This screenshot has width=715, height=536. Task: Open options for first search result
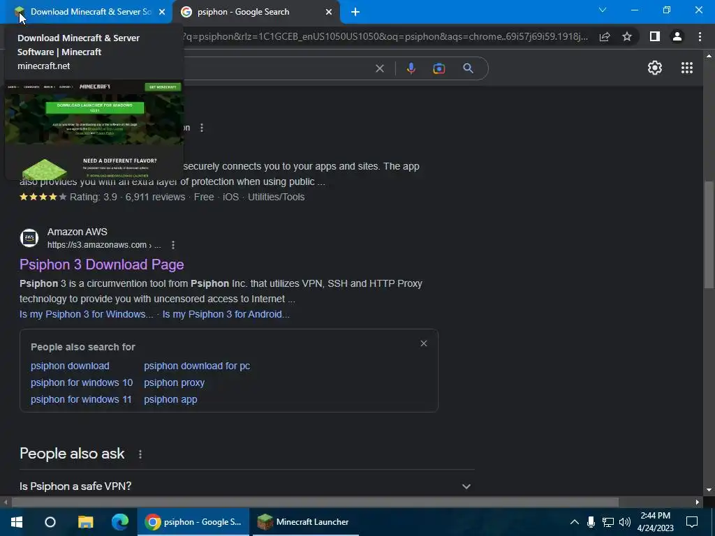(x=202, y=128)
